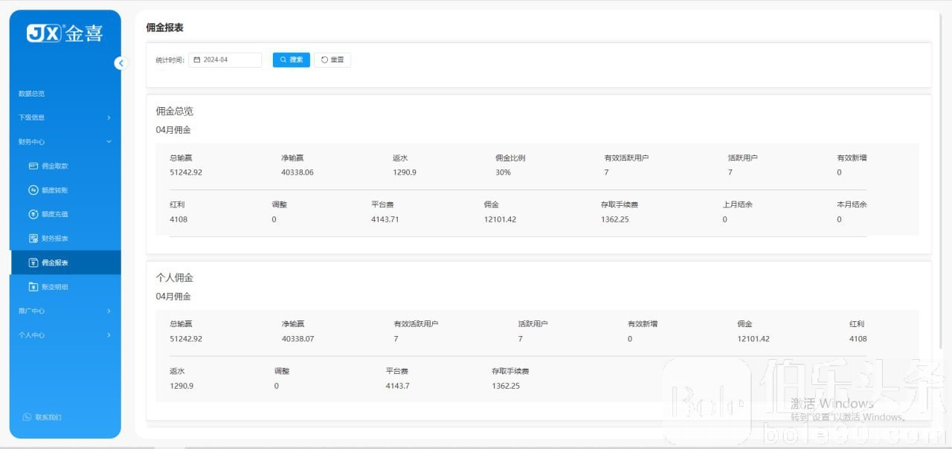Expand the 下级信息 menu chevron

pos(109,117)
